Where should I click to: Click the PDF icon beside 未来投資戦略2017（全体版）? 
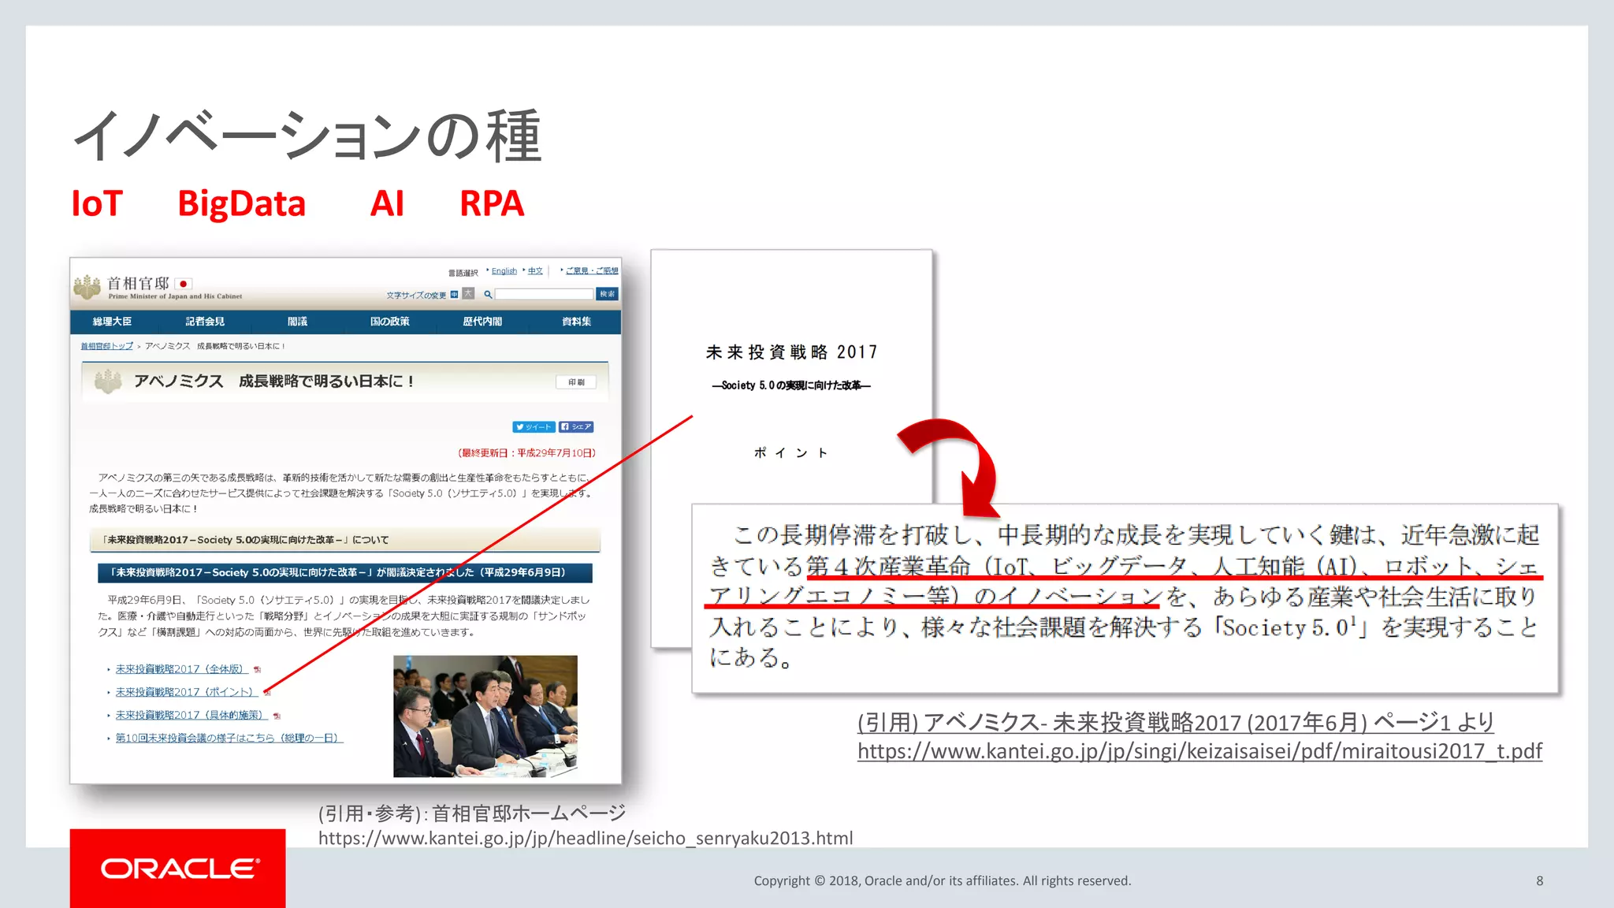click(x=257, y=669)
